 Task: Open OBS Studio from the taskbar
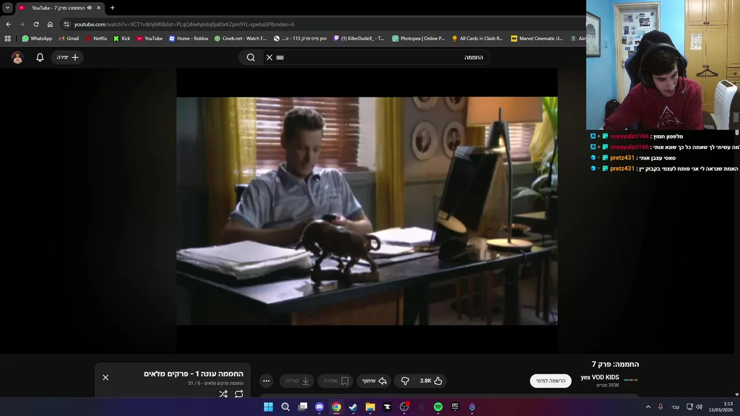click(404, 407)
